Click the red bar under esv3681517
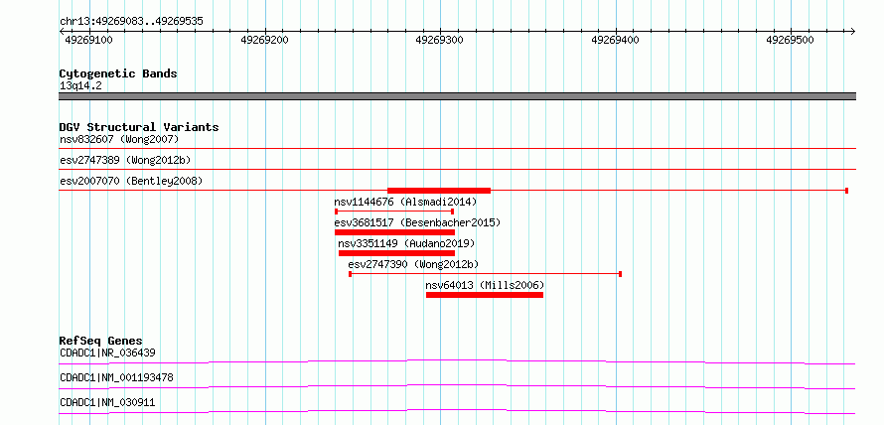Viewport: 884px width, 425px height. pos(394,232)
